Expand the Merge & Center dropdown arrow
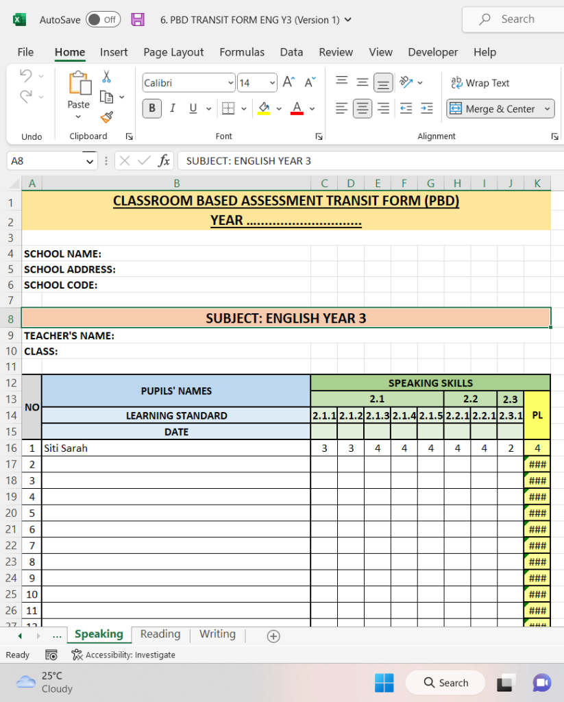The height and width of the screenshot is (702, 564). pos(547,108)
